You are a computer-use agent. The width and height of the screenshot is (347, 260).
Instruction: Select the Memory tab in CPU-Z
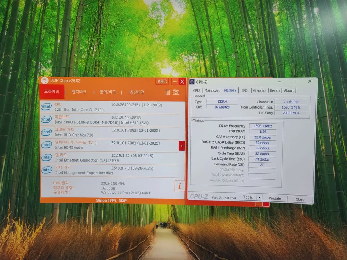(x=230, y=90)
